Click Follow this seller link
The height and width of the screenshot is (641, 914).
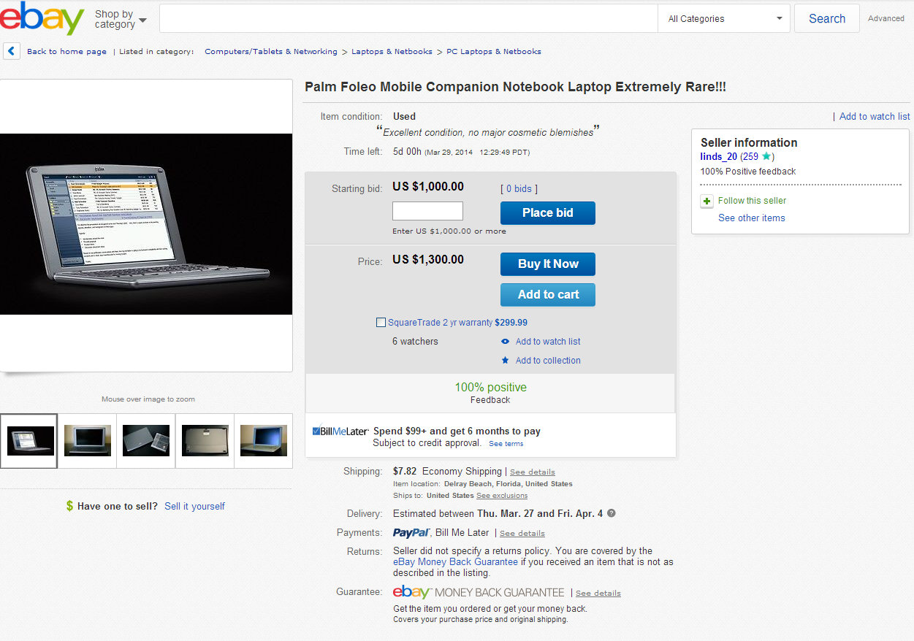[753, 201]
